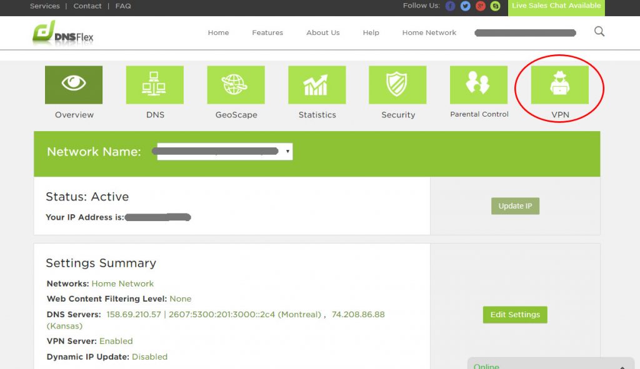Open the GeoScape globe icon tile
The image size is (640, 369).
(x=236, y=85)
